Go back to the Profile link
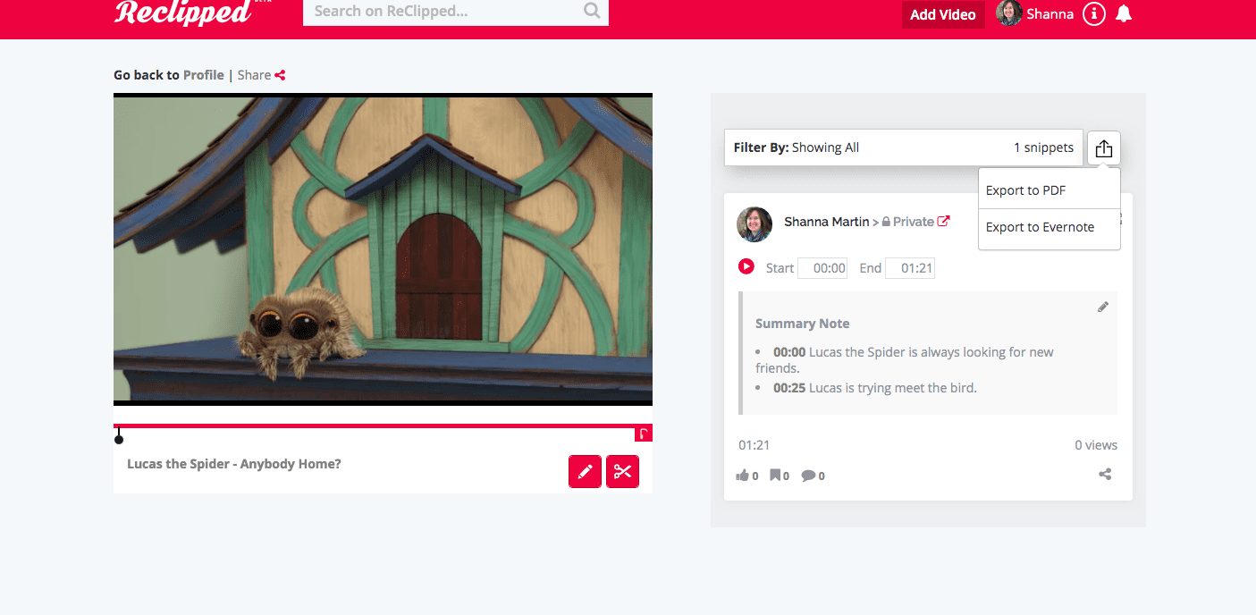The image size is (1256, 615). (x=204, y=75)
